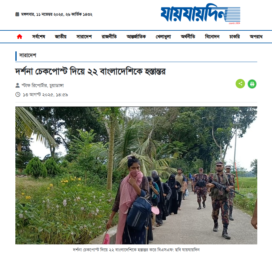
Task: Click the calendar icon beside the date
Action: click(17, 14)
